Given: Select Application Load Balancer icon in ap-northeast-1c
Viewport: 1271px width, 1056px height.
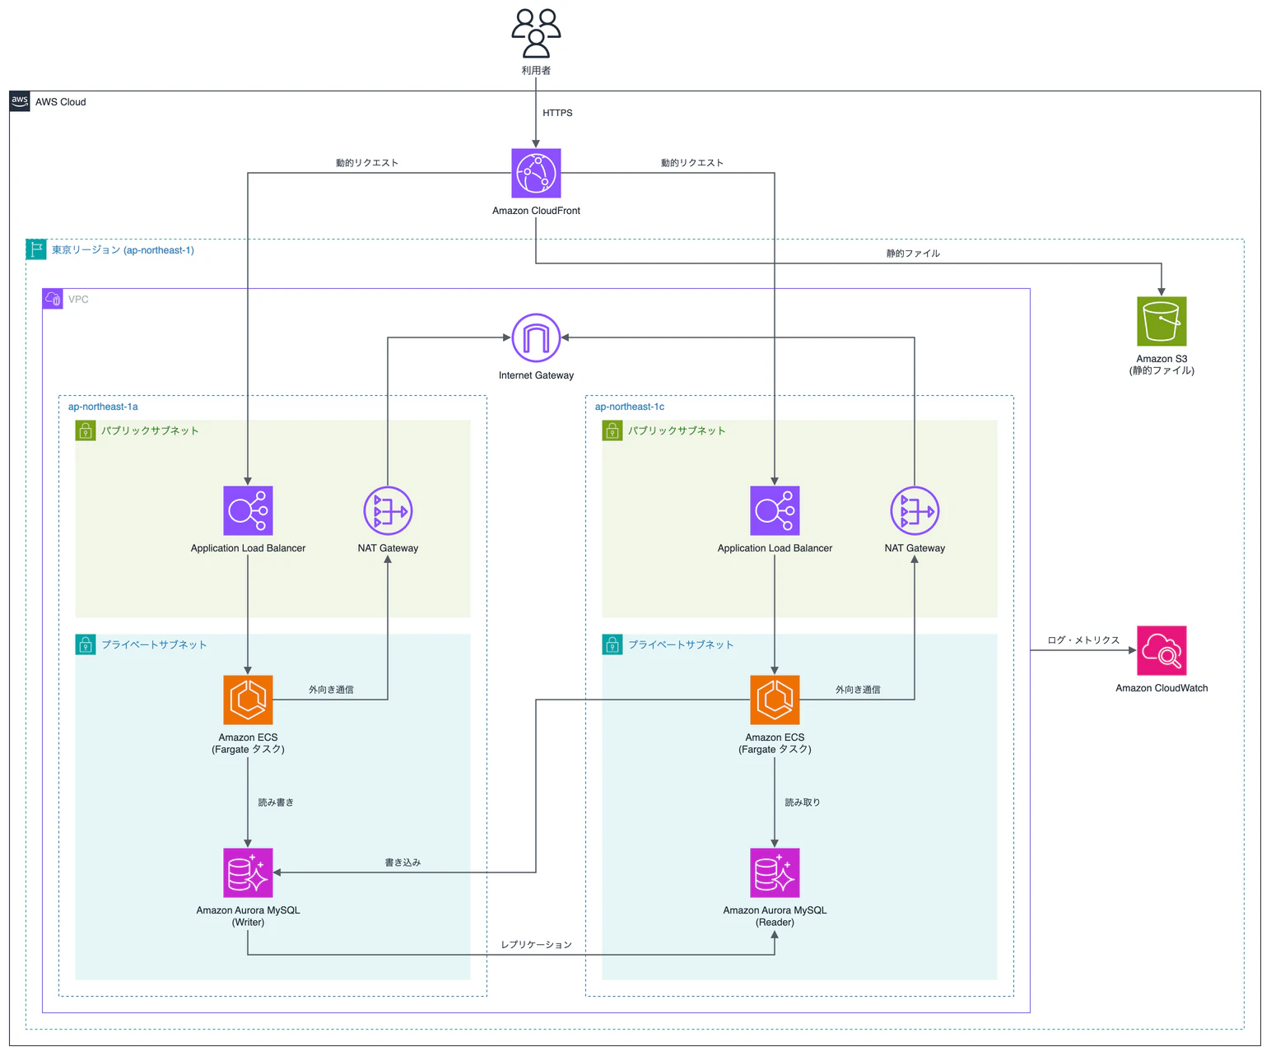Looking at the screenshot, I should pyautogui.click(x=775, y=510).
